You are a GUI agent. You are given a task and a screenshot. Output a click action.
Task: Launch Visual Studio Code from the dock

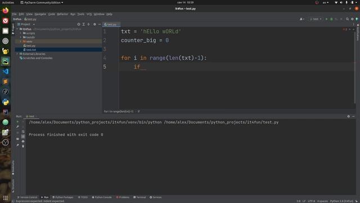tap(5, 72)
